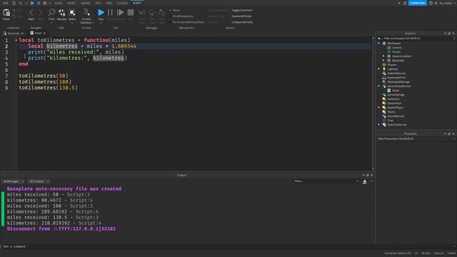Open the FILE menu
Image resolution: width=457 pixels, height=257 pixels.
6,3
